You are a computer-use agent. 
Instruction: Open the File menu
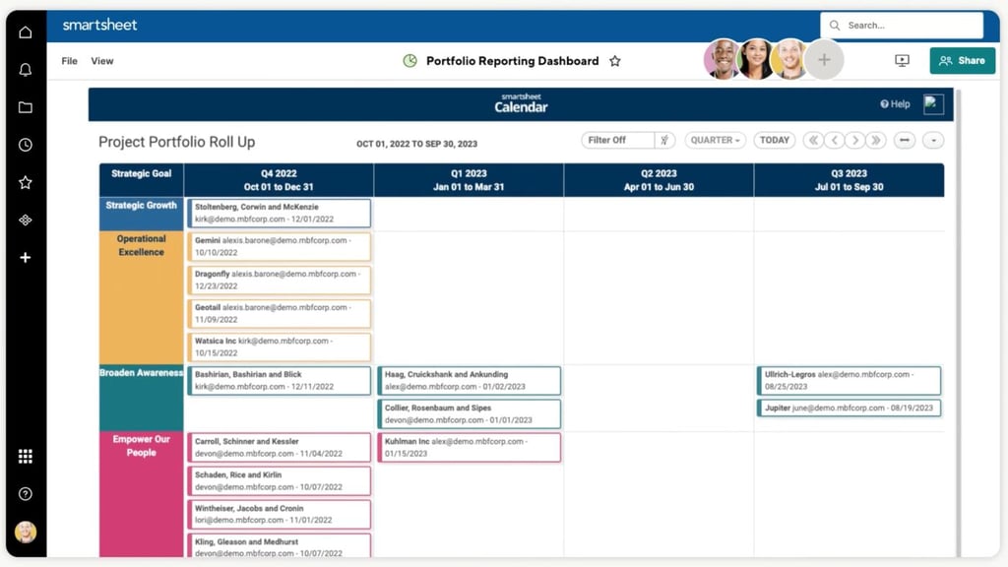69,60
